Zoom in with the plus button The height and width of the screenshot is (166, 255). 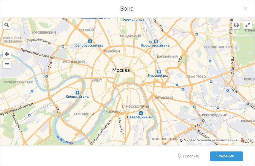7,54
